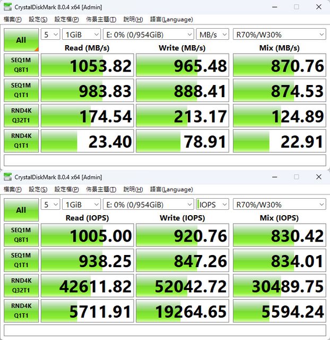Click the CrystalDiskMark app icon in bottom window
This screenshot has width=330, height=340.
pyautogui.click(x=7, y=177)
